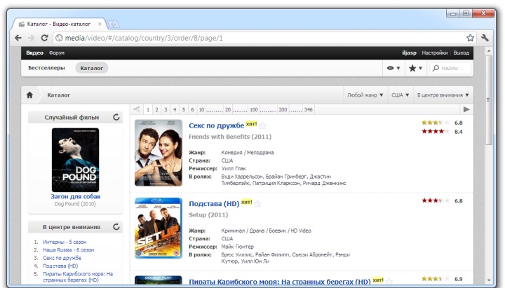Open the Бестселлеры tab
505x288 pixels.
46,68
